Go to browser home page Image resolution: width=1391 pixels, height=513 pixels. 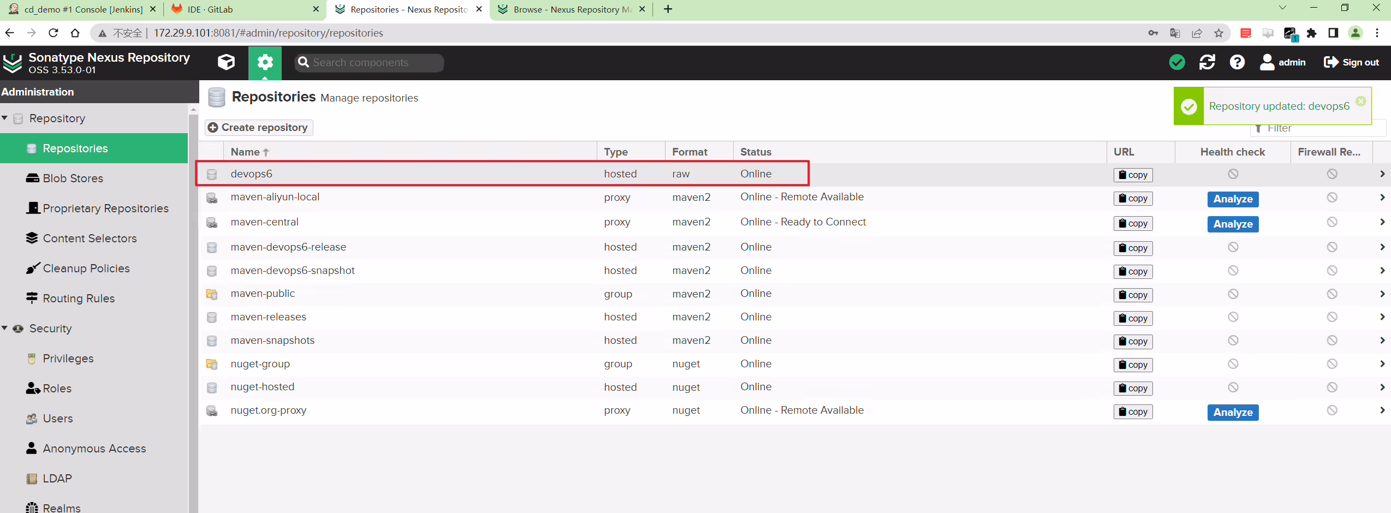(75, 33)
